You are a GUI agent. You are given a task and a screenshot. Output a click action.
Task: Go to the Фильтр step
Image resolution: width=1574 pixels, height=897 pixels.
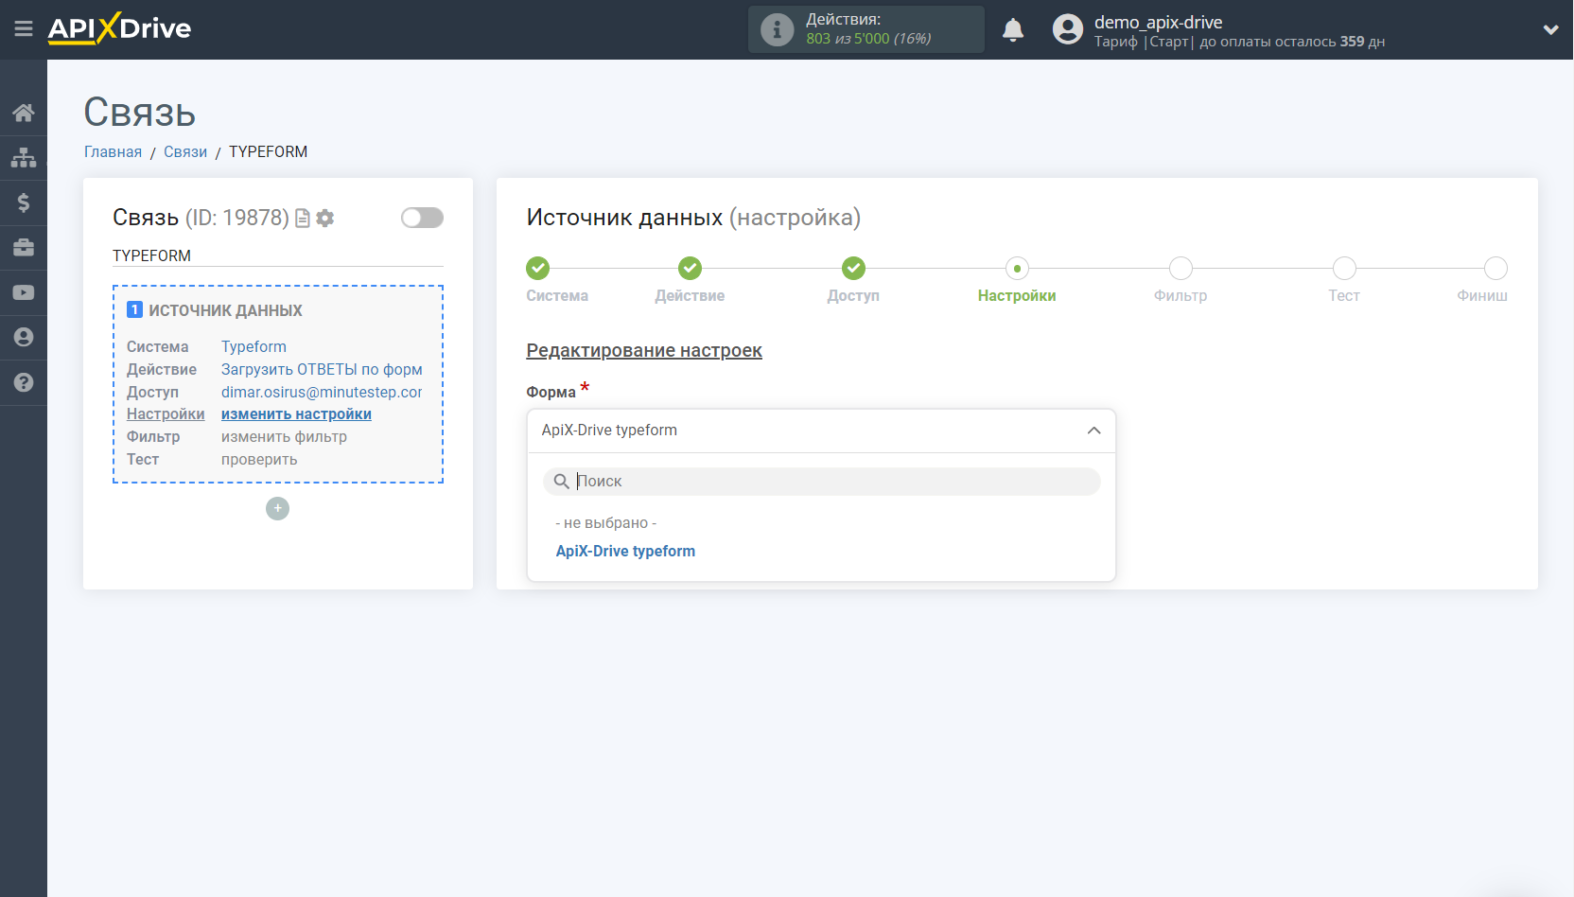[x=1180, y=280]
